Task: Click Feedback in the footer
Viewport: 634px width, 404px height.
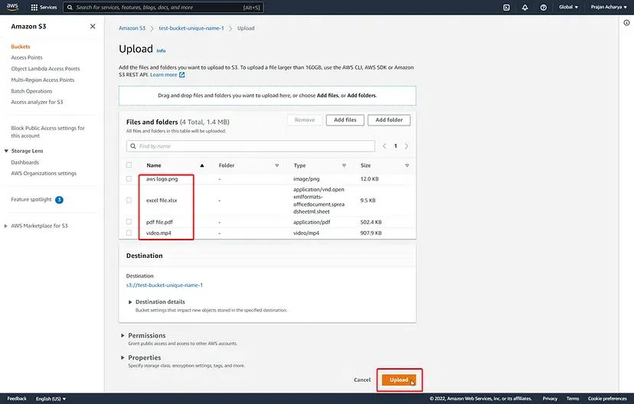Action: pos(17,399)
